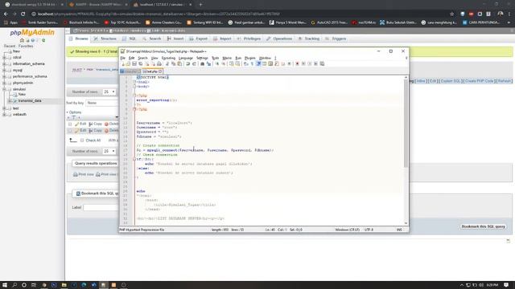The width and height of the screenshot is (515, 289).
Task: Open File Explorer from the taskbar
Action: click(x=64, y=285)
